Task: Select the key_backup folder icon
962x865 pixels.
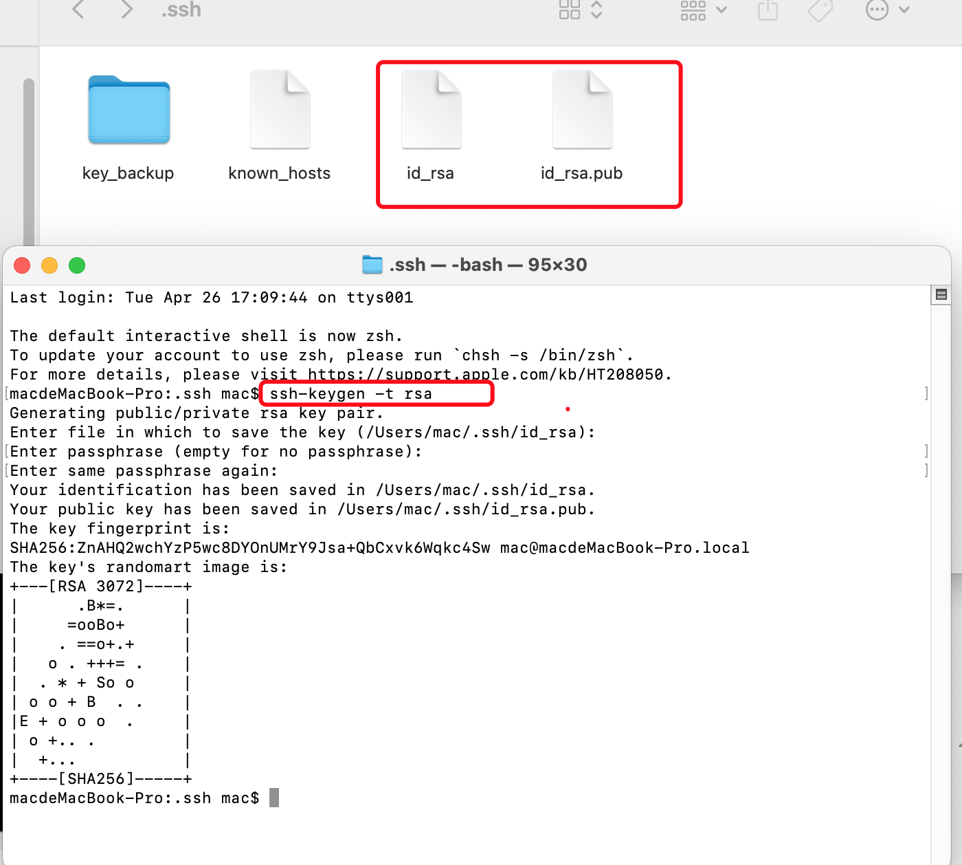Action: click(x=129, y=110)
